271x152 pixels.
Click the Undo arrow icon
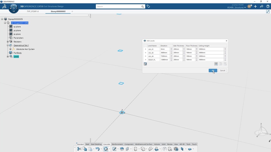click(x=97, y=149)
